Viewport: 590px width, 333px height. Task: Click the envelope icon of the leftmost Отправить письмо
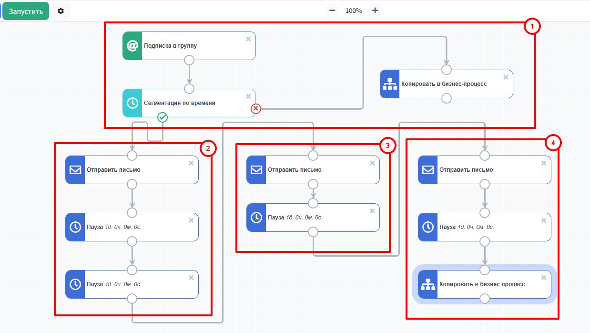point(75,170)
